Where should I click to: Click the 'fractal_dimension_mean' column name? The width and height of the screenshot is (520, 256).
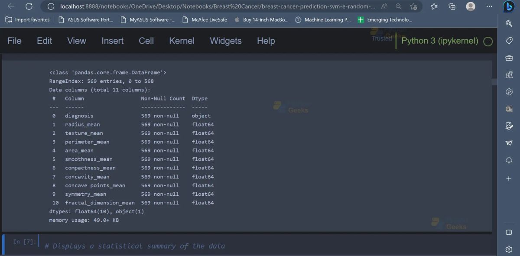[100, 203]
